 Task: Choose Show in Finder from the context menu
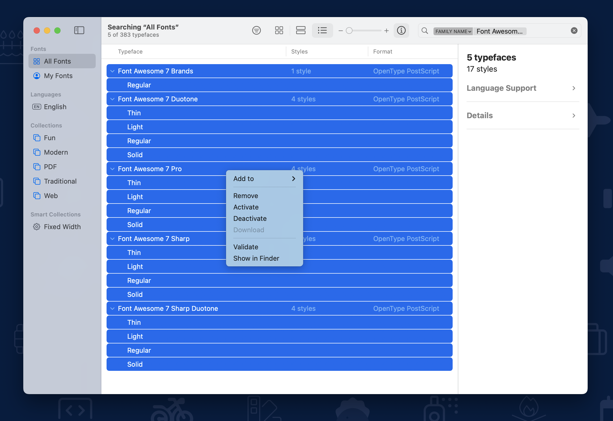coord(256,258)
